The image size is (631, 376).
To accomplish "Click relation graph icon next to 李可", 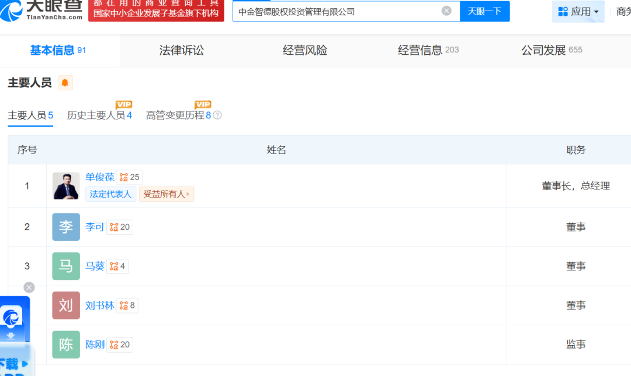I will pyautogui.click(x=114, y=227).
